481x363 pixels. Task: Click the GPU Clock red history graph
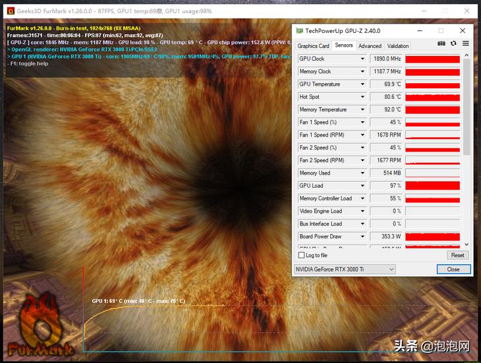tap(432, 59)
